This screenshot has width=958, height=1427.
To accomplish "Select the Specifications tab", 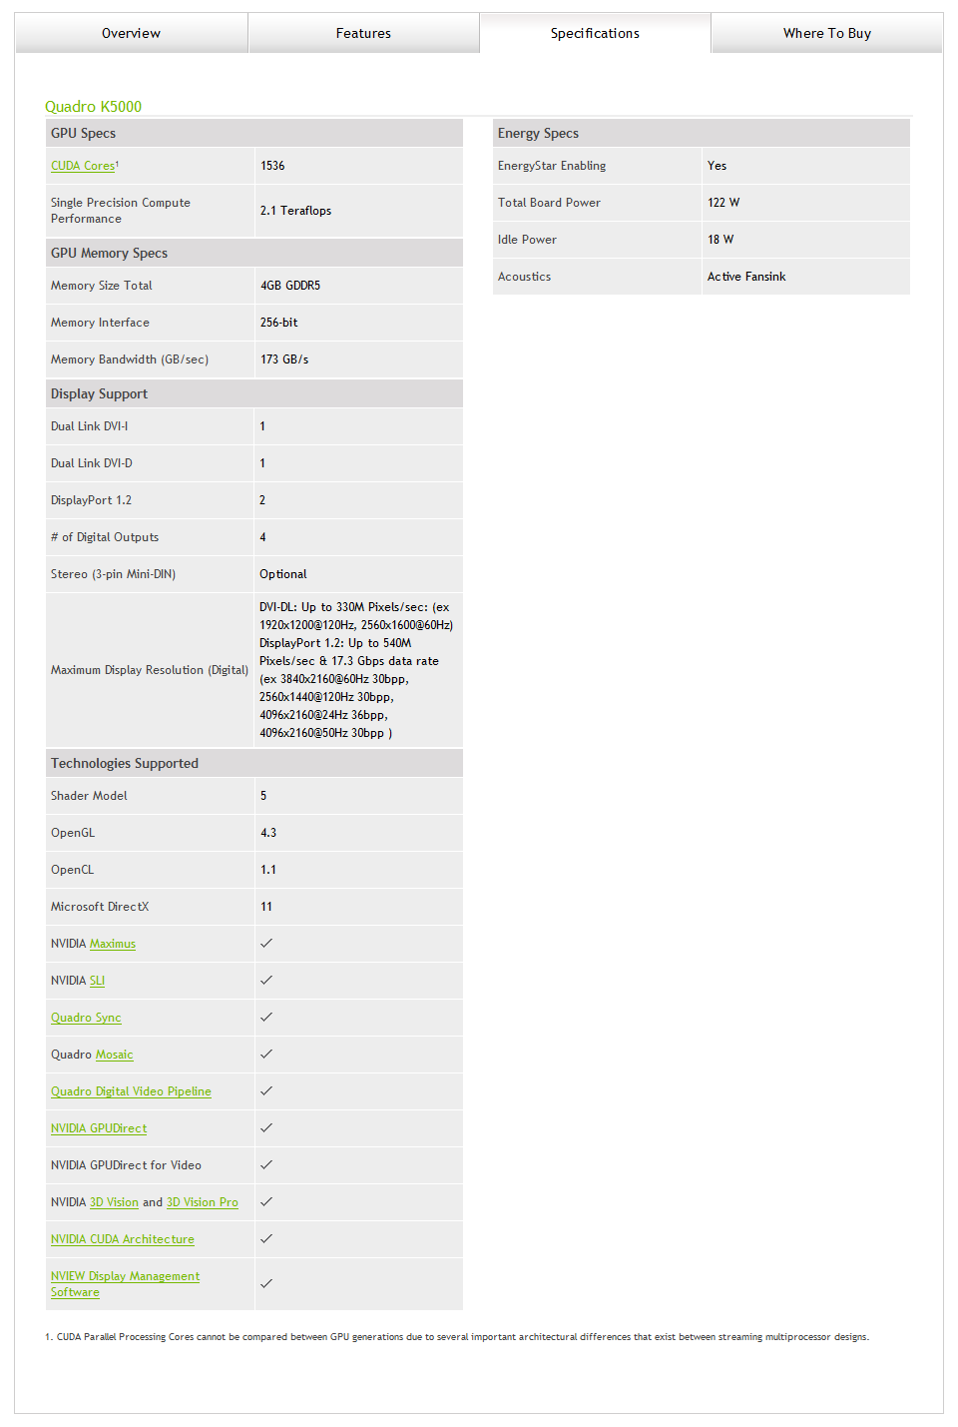I will 595,33.
